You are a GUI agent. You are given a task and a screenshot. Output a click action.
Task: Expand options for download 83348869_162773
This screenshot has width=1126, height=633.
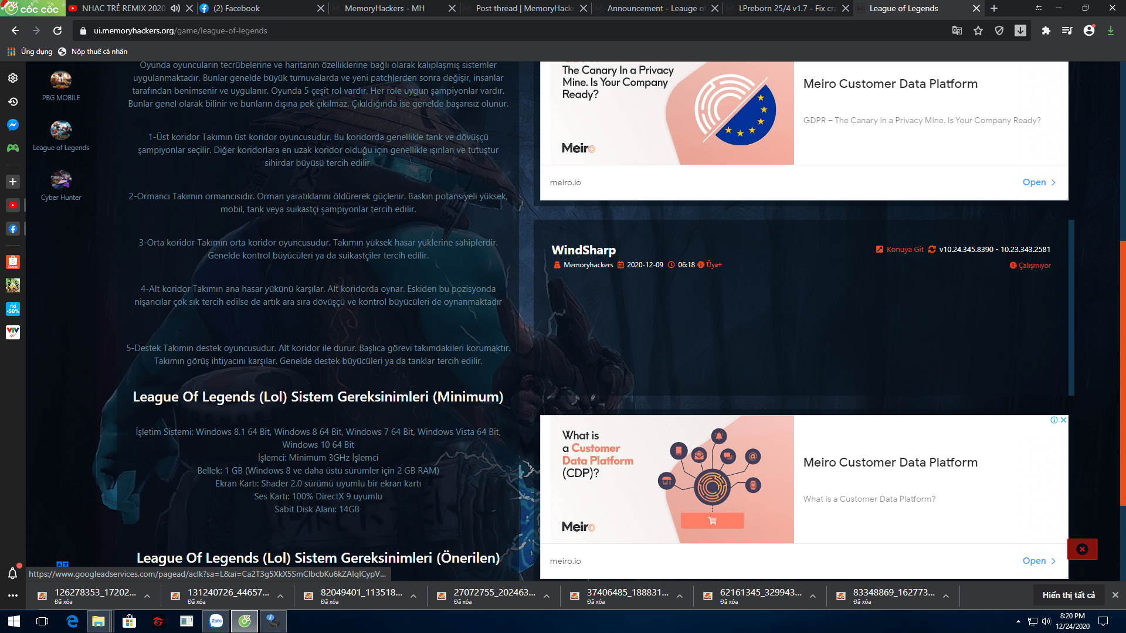(946, 596)
